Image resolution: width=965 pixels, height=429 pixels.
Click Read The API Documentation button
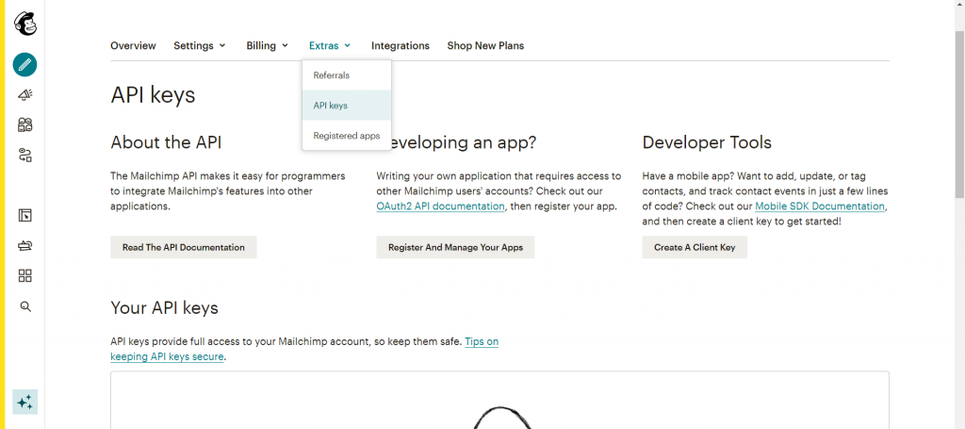(x=184, y=247)
